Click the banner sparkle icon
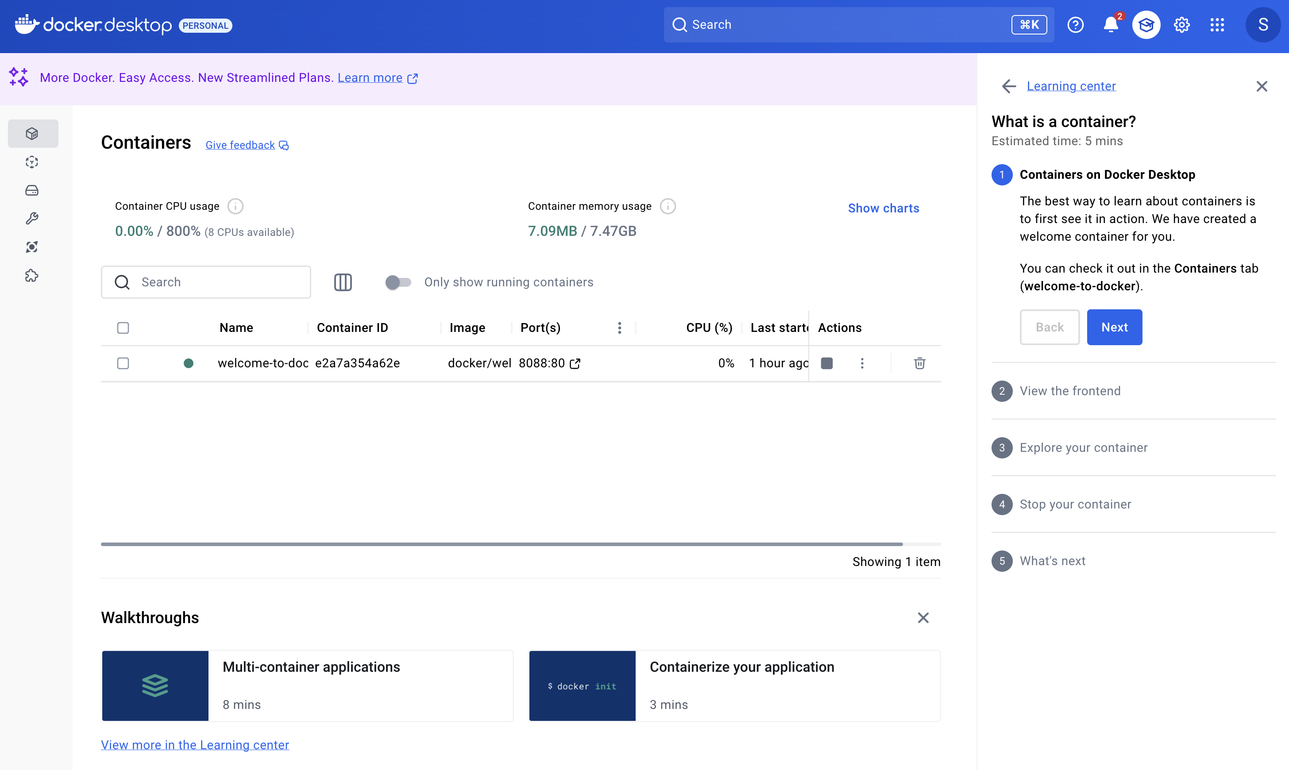 [19, 77]
